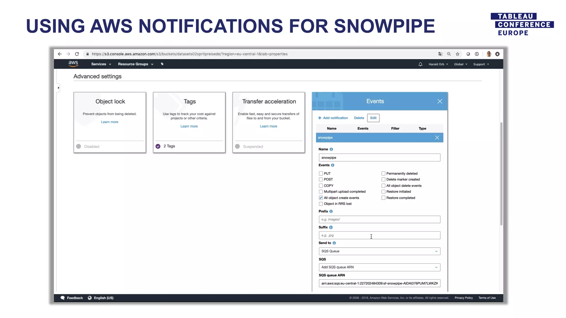Check Restore completed checkbox
The height and width of the screenshot is (318, 566).
[383, 198]
